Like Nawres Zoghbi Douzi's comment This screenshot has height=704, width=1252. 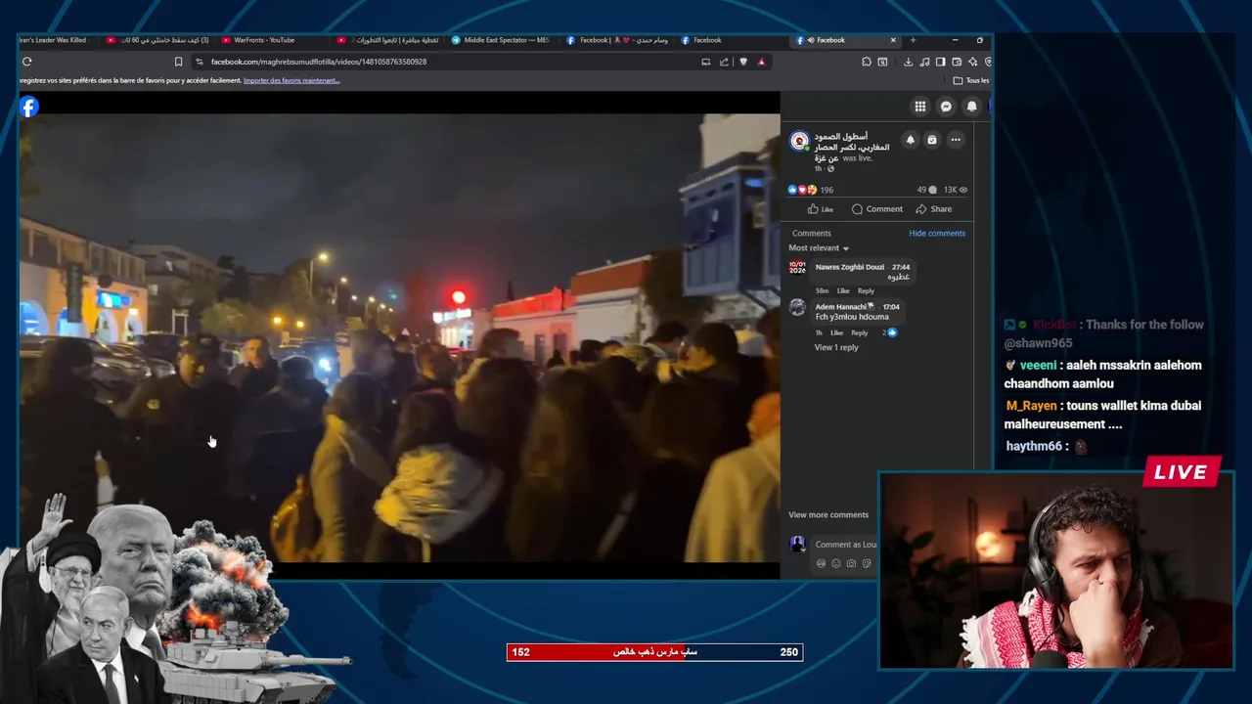(x=843, y=290)
